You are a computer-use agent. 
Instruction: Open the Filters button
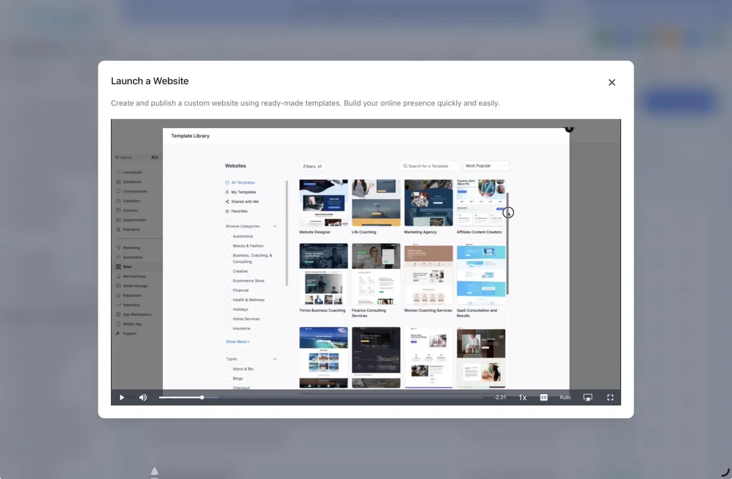point(312,166)
